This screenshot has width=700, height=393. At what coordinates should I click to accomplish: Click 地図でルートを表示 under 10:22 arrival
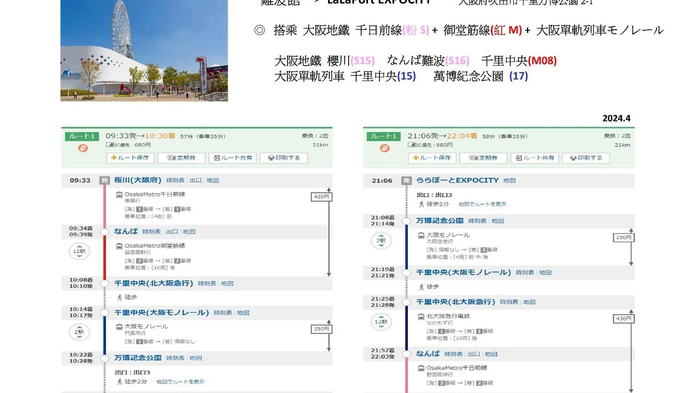(x=180, y=382)
